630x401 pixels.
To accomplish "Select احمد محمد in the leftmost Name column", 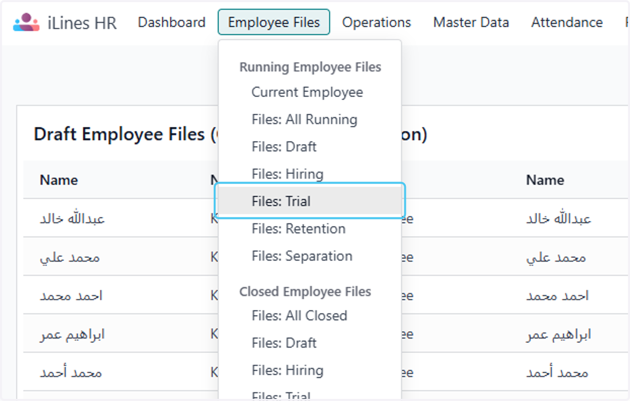I will pos(71,296).
